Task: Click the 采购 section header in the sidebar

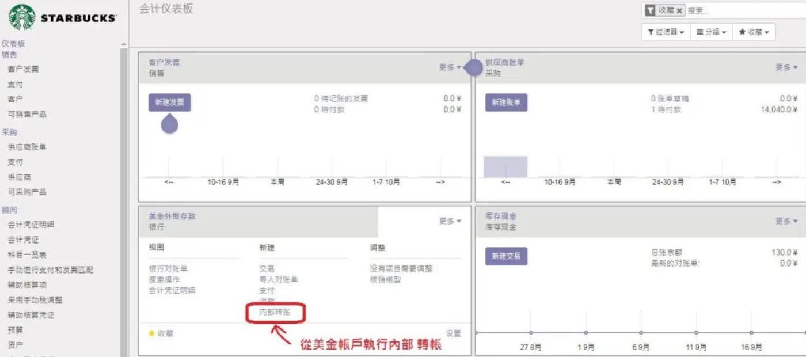Action: click(9, 132)
